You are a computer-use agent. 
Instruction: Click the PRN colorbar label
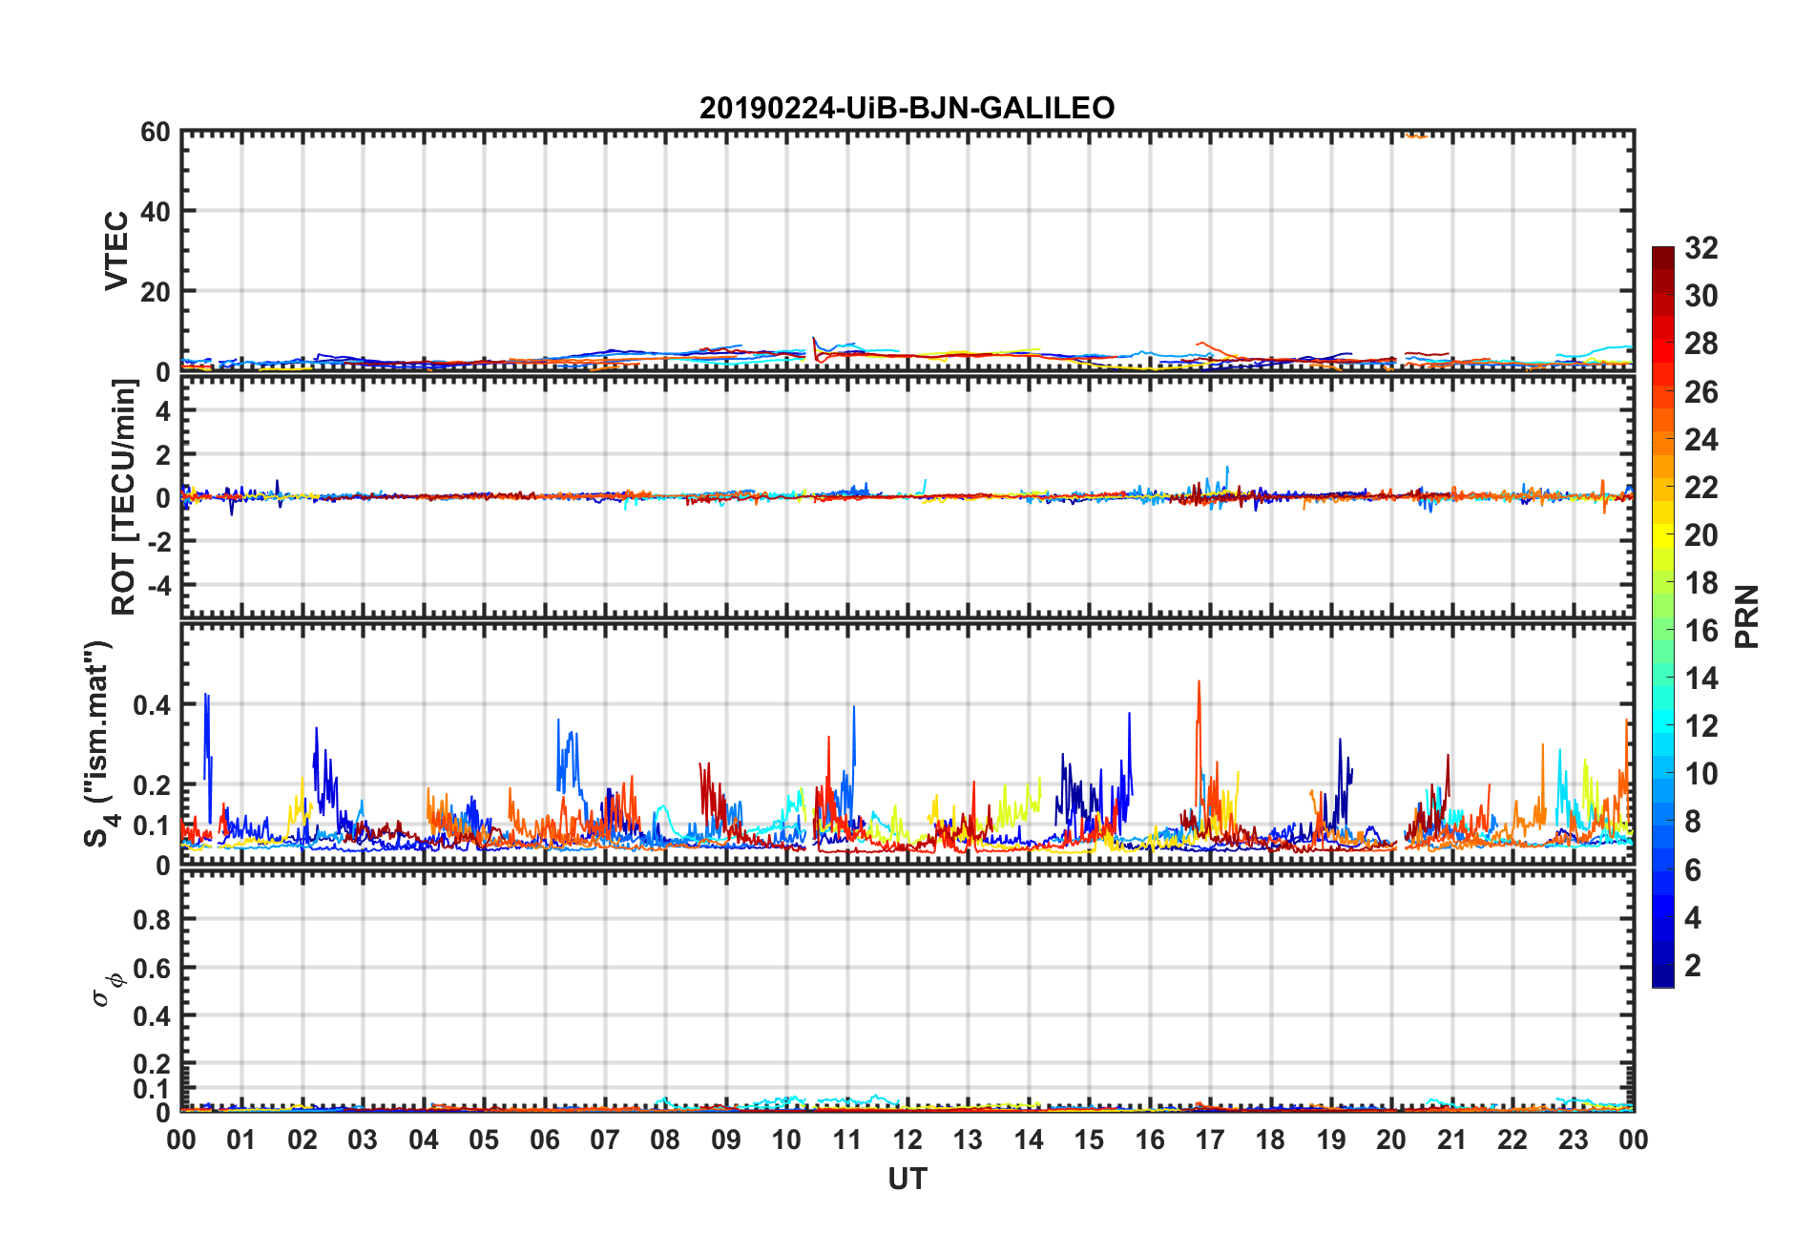[x=1747, y=616]
